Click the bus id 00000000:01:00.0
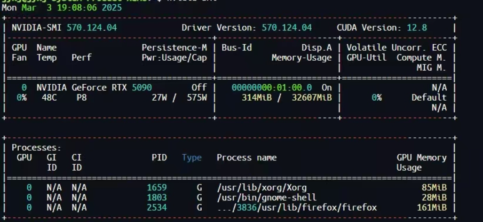 272,88
